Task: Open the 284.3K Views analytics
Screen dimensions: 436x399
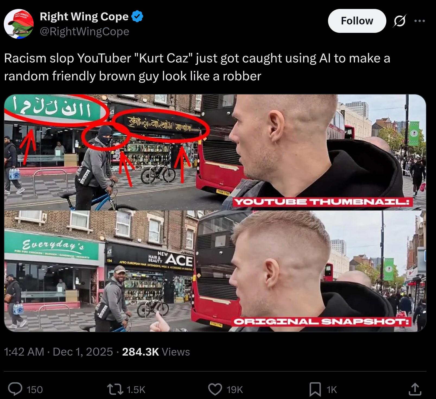Action: point(156,352)
